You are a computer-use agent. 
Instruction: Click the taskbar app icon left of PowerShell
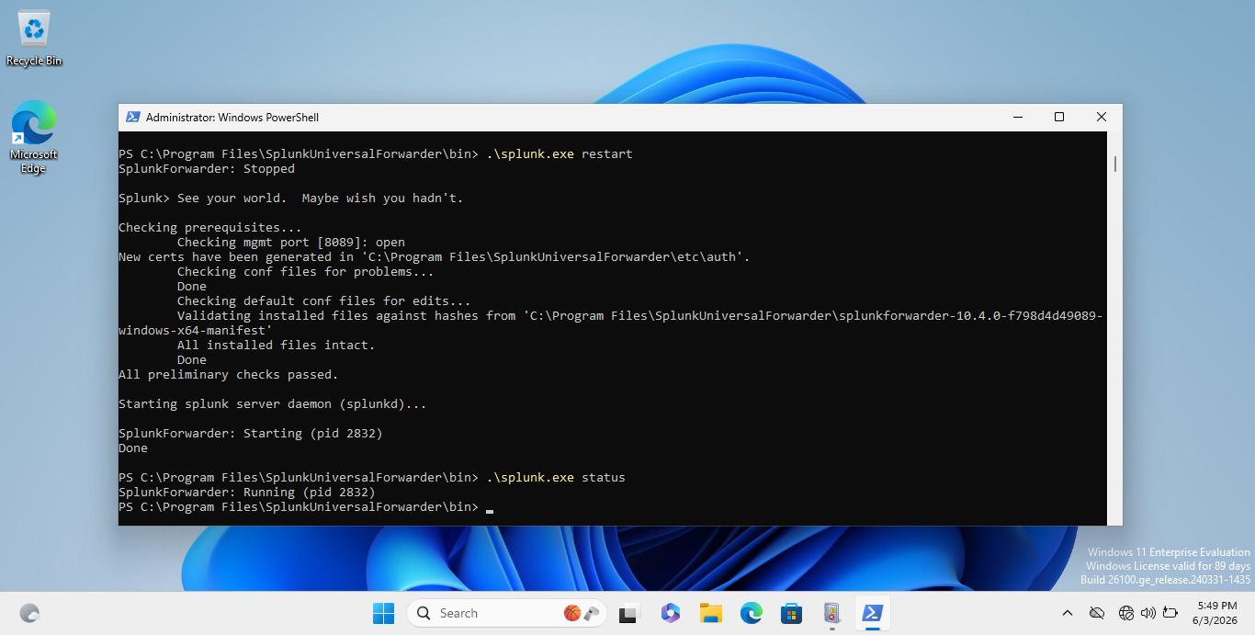(831, 613)
